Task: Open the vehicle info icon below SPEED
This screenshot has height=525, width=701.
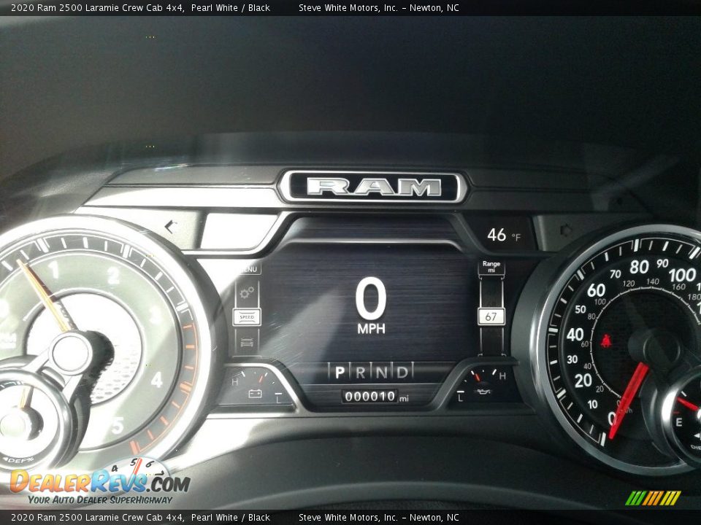Action: [246, 344]
